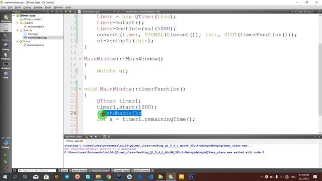This screenshot has height=181, width=322.
Task: Toggle synchronize with editor in Projects panel
Action: pyautogui.click(x=52, y=12)
